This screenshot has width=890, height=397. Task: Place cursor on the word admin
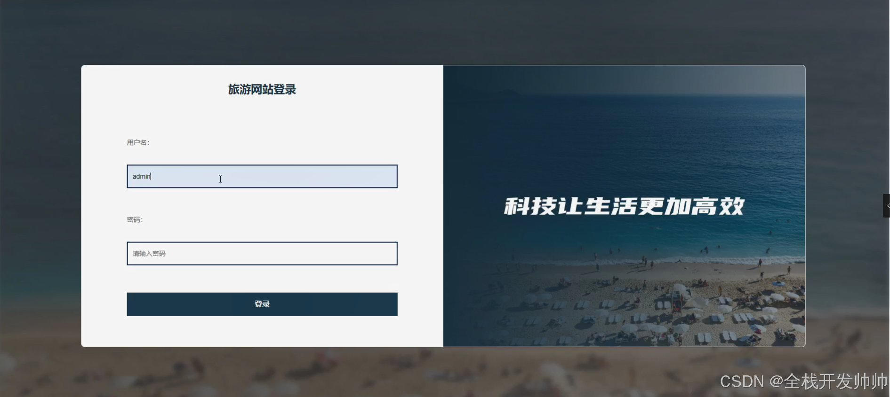click(x=141, y=176)
